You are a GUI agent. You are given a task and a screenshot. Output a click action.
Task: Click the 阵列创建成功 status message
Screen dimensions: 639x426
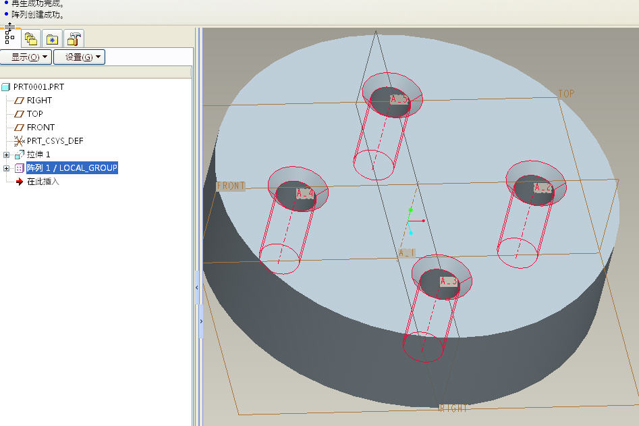point(38,15)
